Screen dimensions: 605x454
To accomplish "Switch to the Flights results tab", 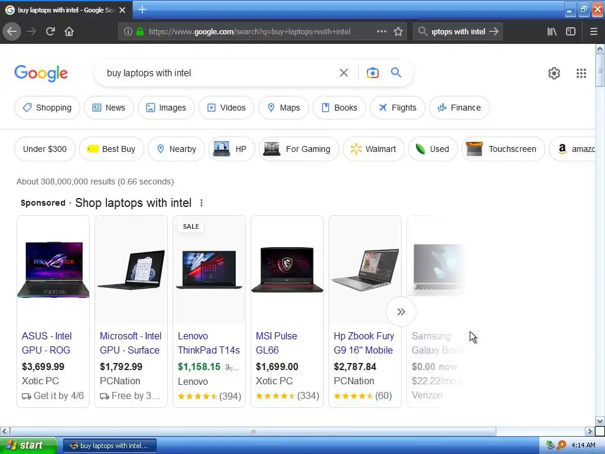I will 398,108.
